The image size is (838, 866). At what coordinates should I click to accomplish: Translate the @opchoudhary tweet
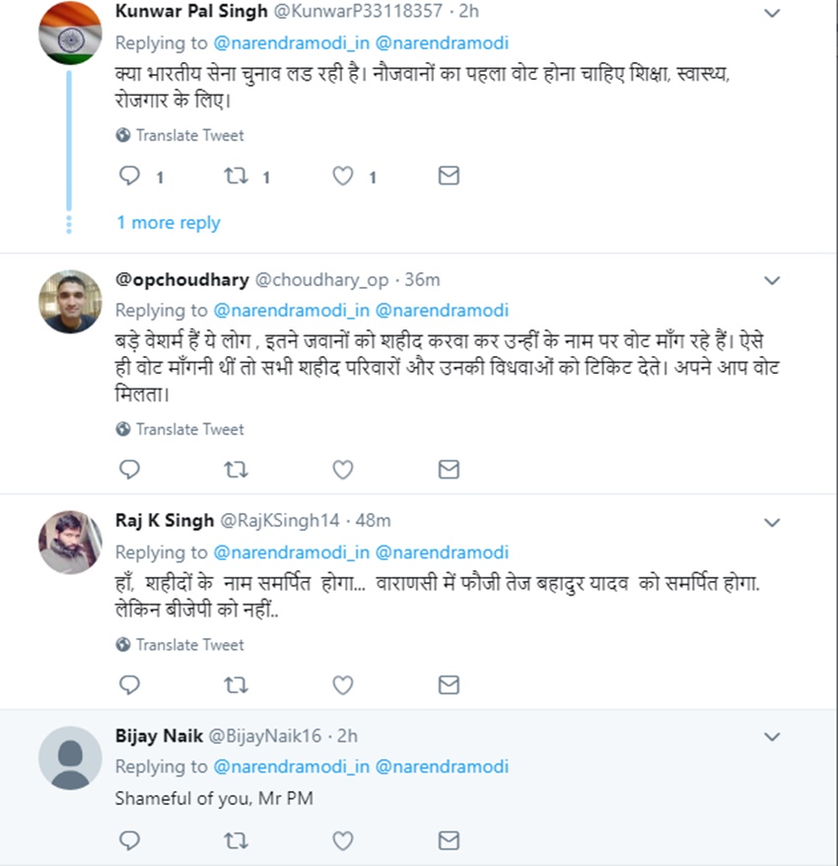tap(180, 429)
